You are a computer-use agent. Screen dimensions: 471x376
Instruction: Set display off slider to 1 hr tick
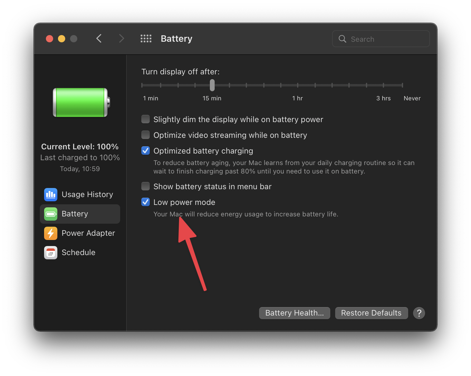tap(298, 85)
